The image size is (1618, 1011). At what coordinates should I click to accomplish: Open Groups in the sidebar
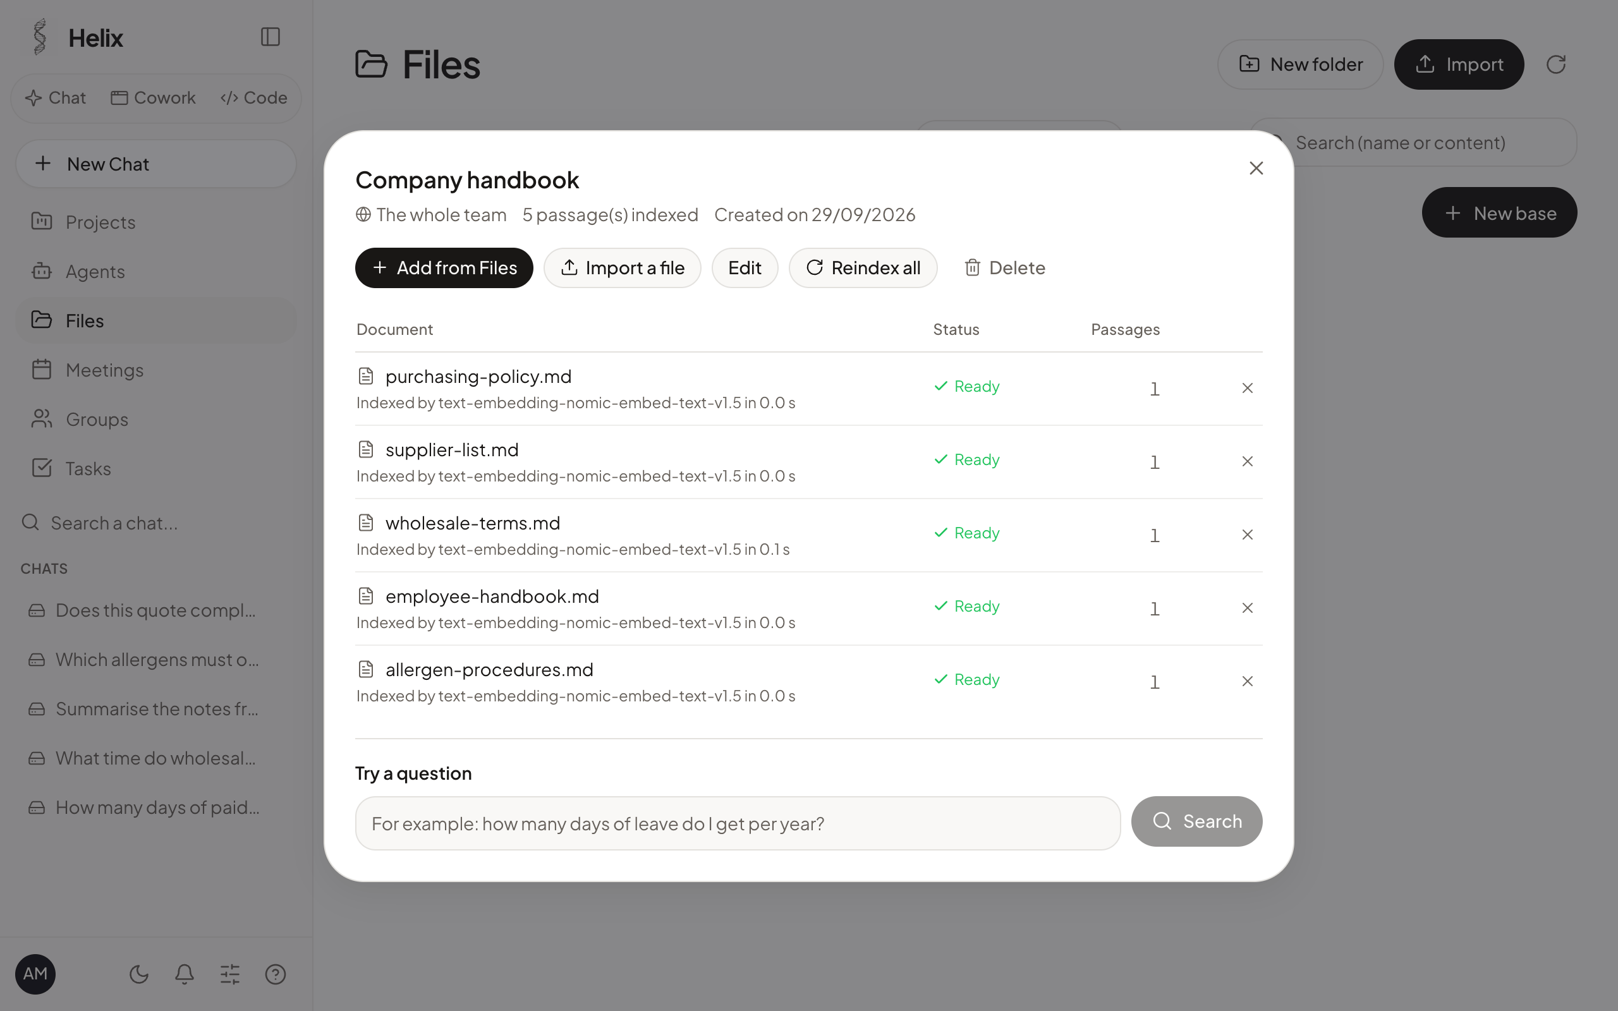[155, 419]
